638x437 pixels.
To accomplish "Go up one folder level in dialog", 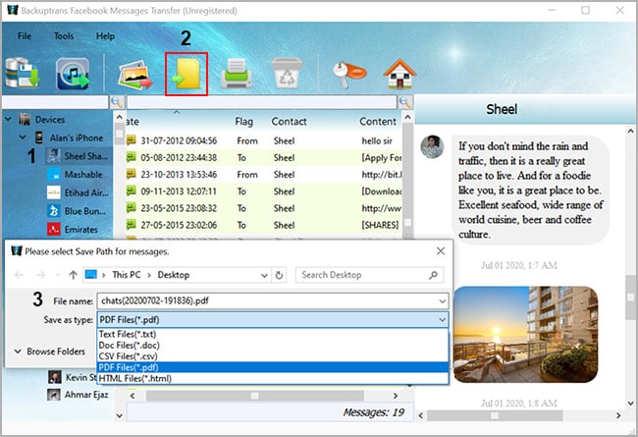I will point(73,275).
